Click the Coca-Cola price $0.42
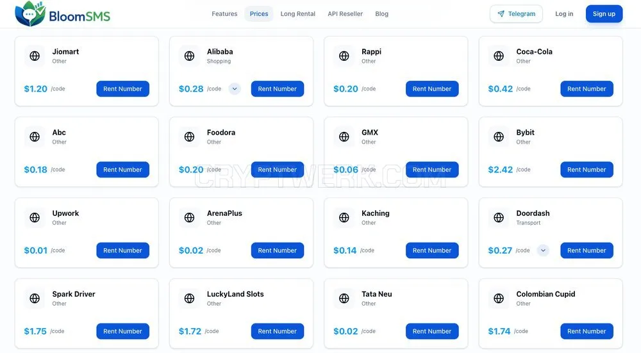641x353 pixels. [x=501, y=88]
